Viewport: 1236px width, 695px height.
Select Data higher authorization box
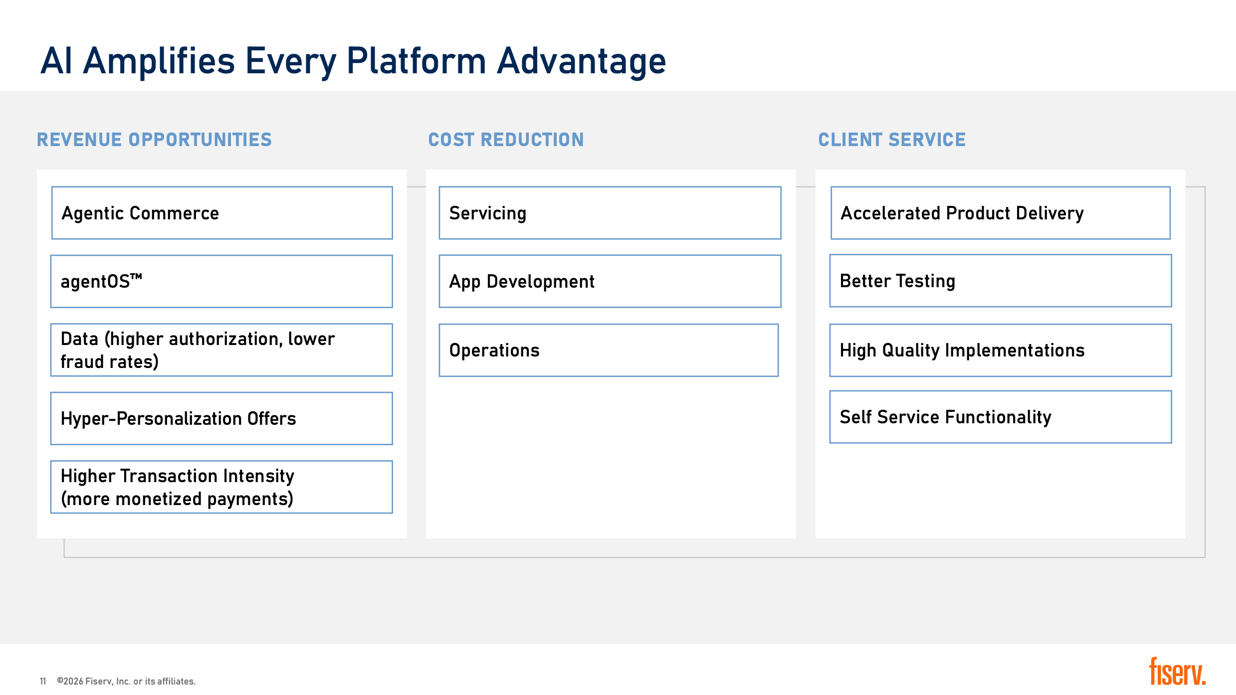(221, 350)
